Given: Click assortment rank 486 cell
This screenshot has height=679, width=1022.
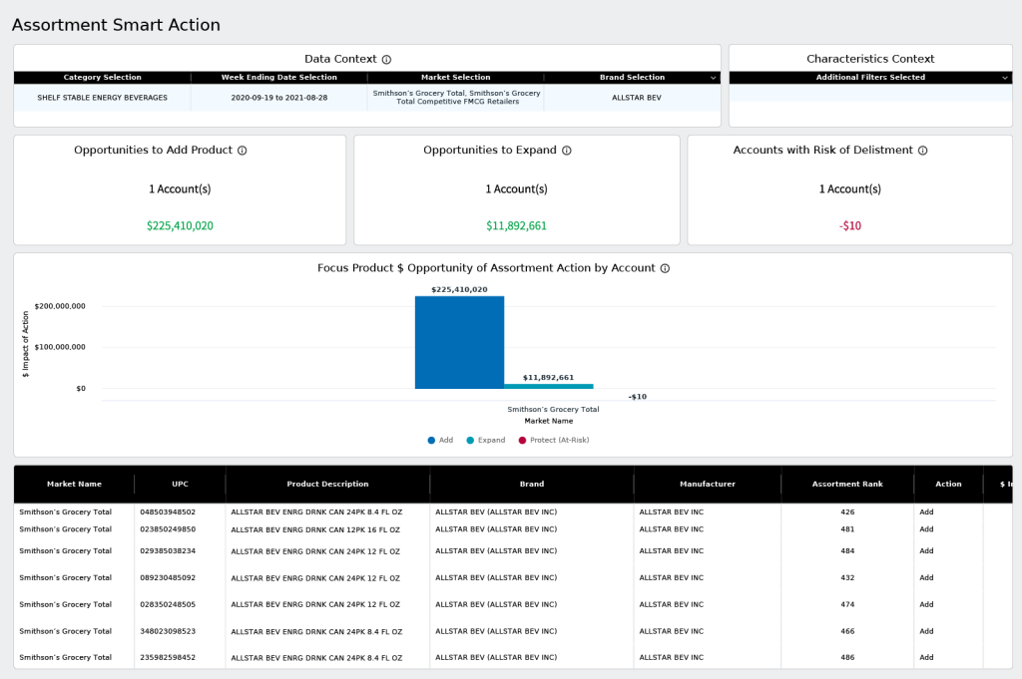Looking at the screenshot, I should [847, 657].
